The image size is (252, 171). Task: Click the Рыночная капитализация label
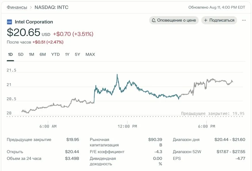[104, 142]
